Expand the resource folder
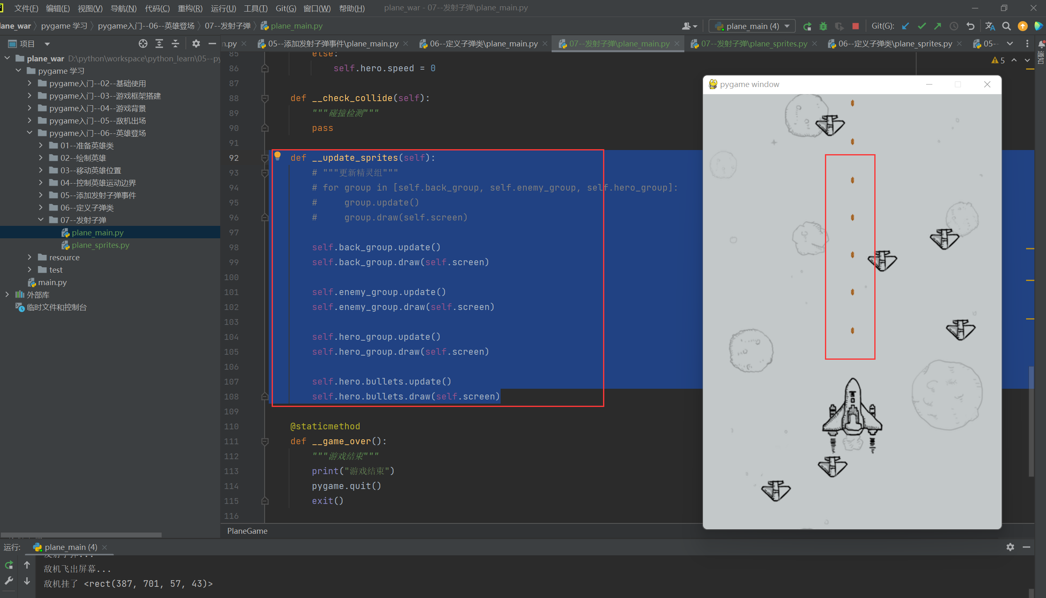Viewport: 1046px width, 598px height. click(29, 257)
